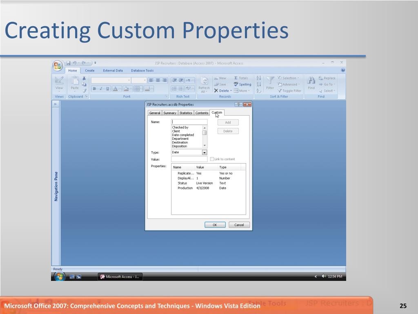The image size is (418, 314).
Task: Toggle Underline formatting
Action: (108, 89)
